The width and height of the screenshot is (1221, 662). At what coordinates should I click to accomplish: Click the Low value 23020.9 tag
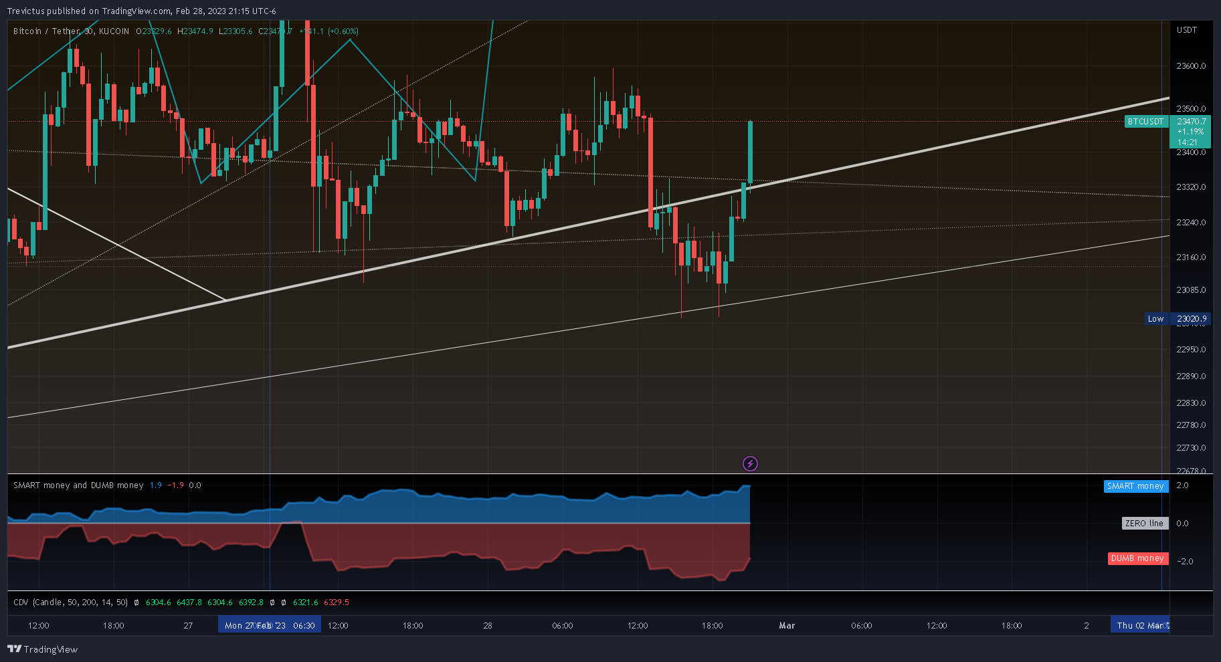click(1192, 319)
